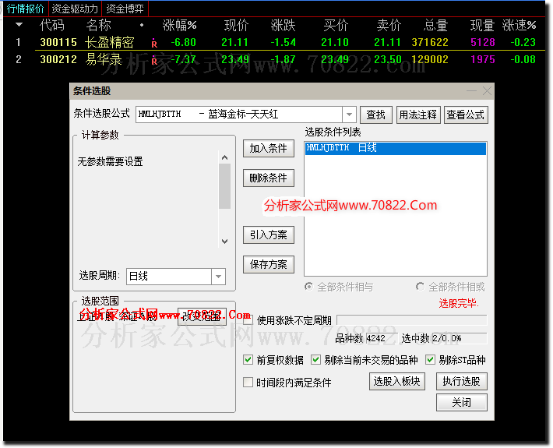Toggle the 剔除ST品种 checkbox

(430, 360)
